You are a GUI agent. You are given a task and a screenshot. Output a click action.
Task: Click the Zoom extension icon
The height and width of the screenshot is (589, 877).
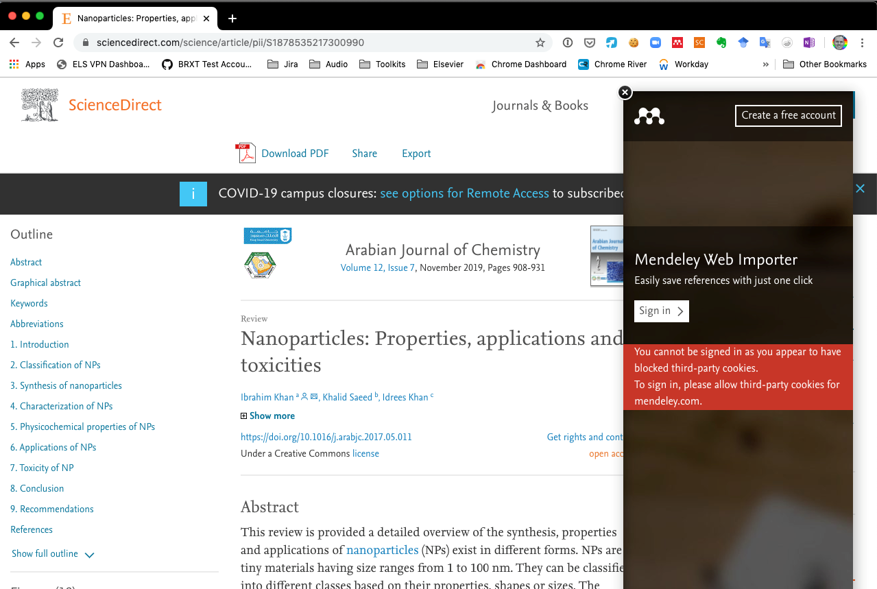coord(656,43)
